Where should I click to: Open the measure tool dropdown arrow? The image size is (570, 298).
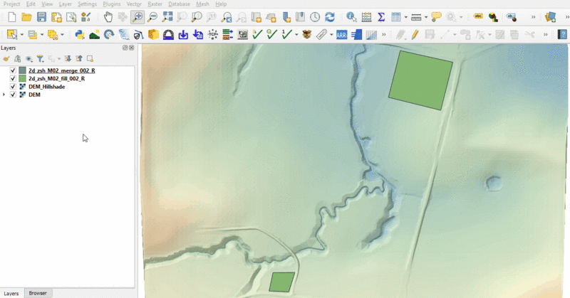(426, 17)
